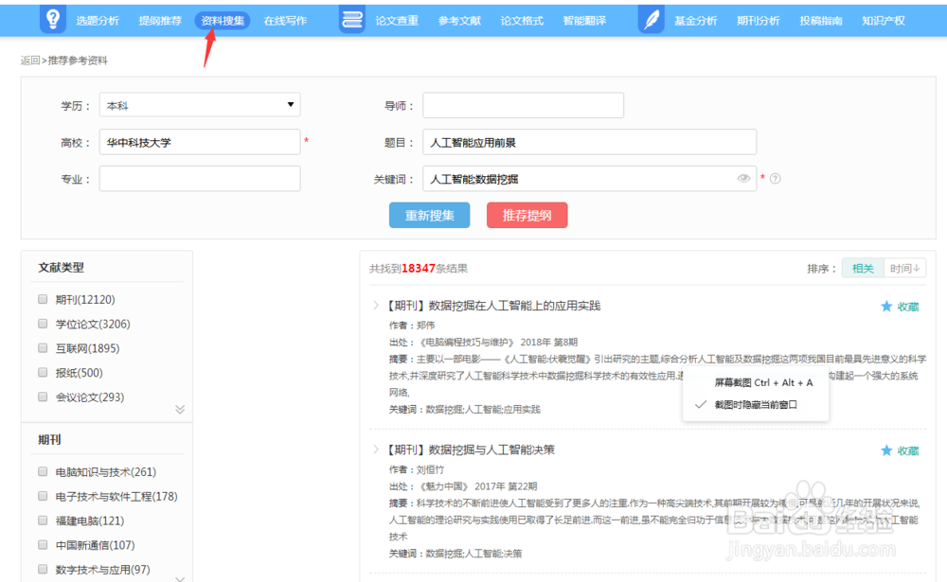The image size is (947, 582).
Task: Toggle 截图时隐藏当前窗口 menu option
Action: (x=756, y=405)
